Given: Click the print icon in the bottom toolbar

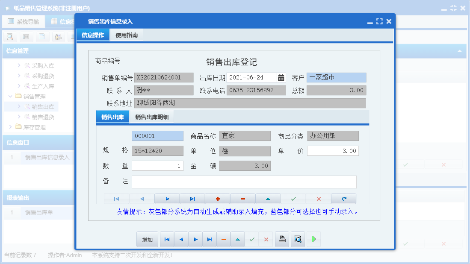Looking at the screenshot, I should pyautogui.click(x=282, y=239).
